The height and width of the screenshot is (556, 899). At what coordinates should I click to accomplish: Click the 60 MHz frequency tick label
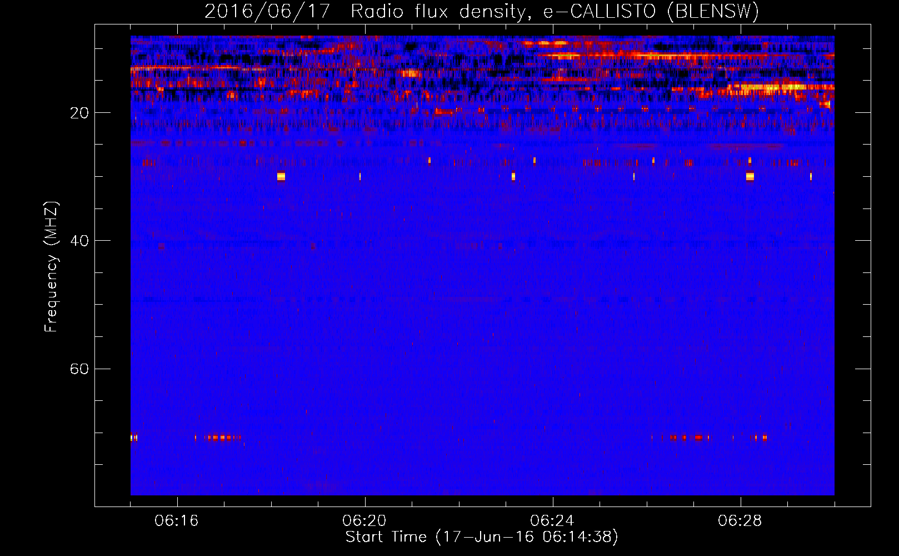pos(79,369)
